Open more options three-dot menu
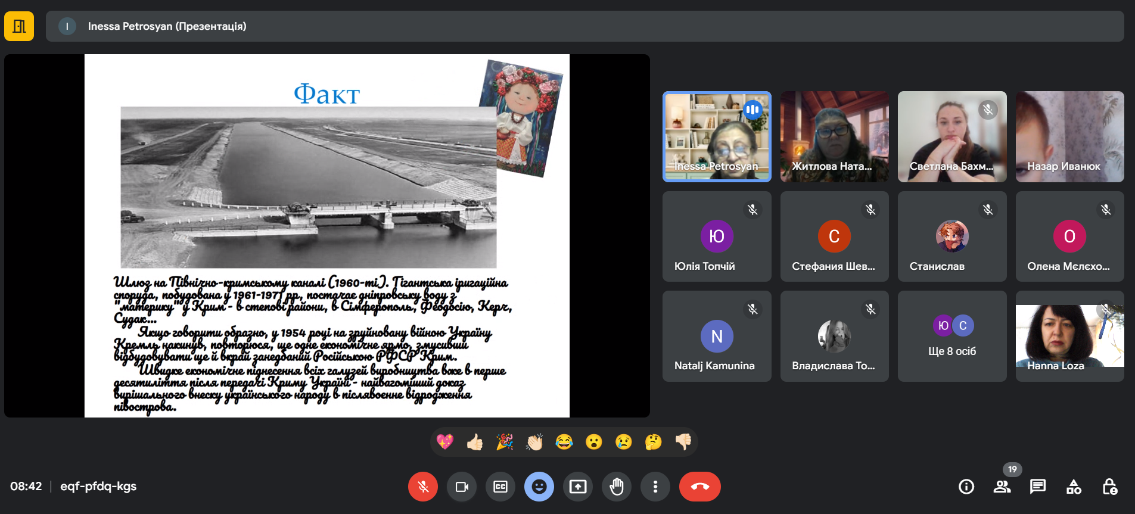The image size is (1135, 514). [655, 487]
